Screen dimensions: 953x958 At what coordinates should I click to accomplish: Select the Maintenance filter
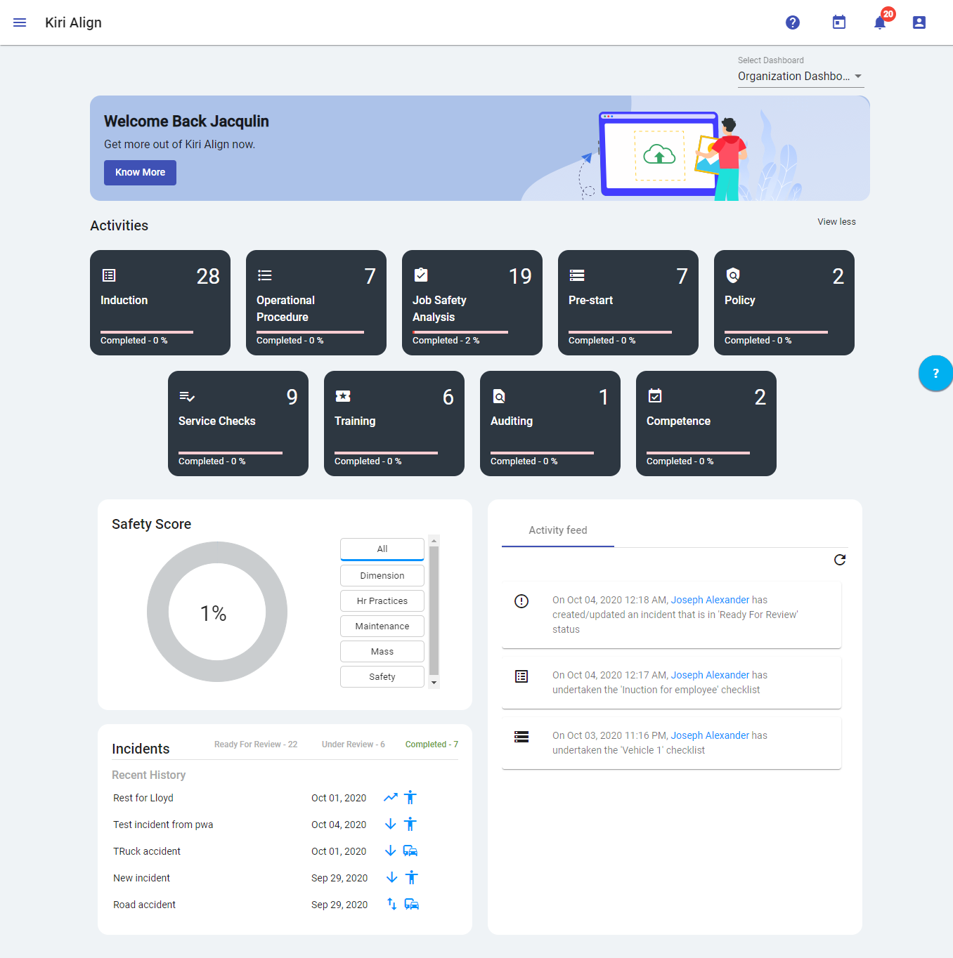pos(382,626)
